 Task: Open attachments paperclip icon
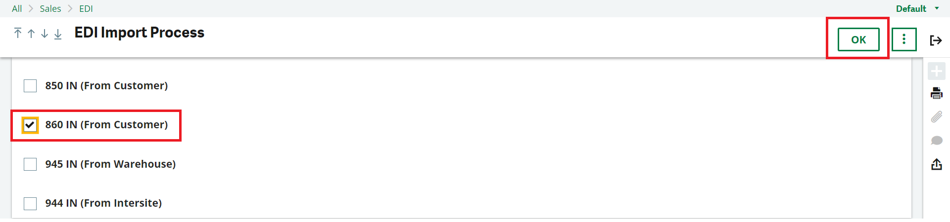936,117
